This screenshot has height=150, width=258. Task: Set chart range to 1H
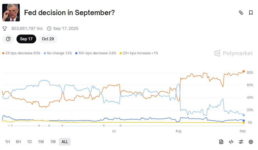(7, 142)
